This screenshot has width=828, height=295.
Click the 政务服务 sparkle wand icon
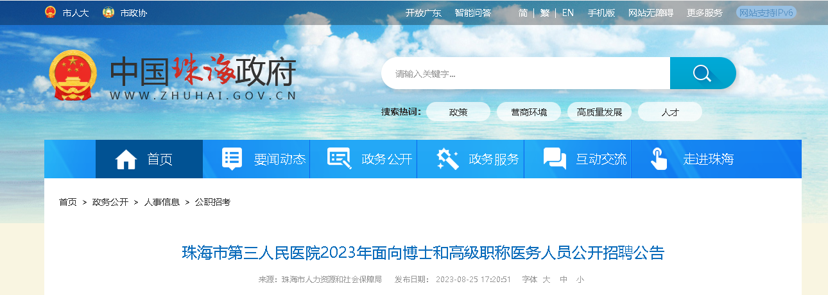coord(447,158)
